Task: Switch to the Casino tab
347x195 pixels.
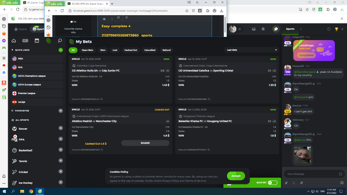Action: 21,29
